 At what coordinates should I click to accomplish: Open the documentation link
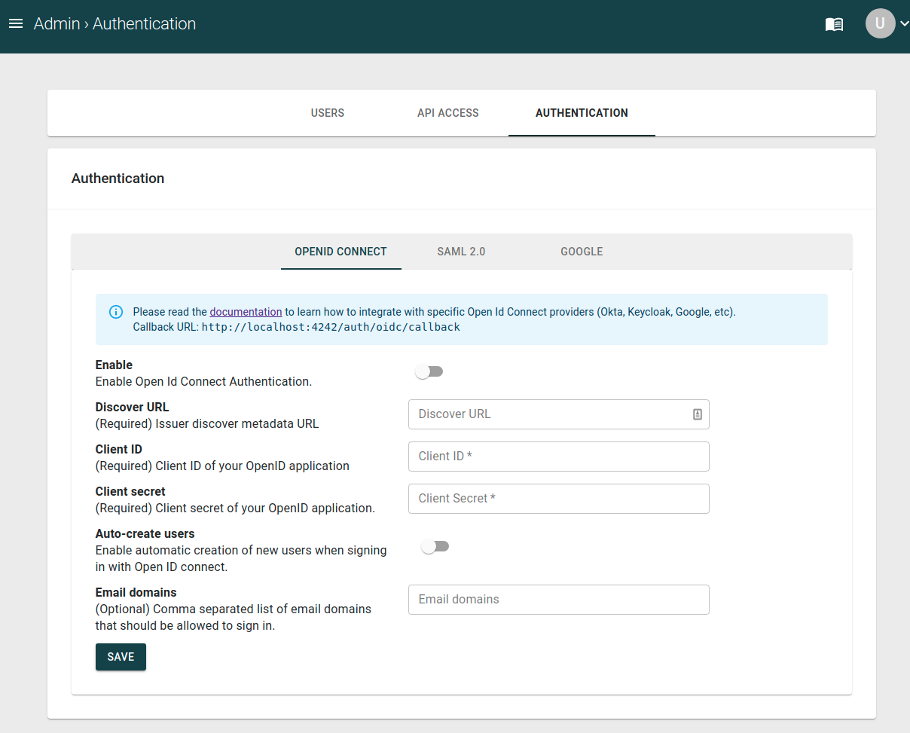click(x=246, y=312)
